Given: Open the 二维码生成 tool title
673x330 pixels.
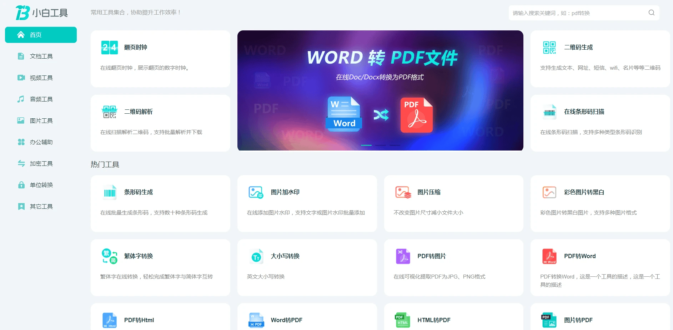Looking at the screenshot, I should [578, 47].
